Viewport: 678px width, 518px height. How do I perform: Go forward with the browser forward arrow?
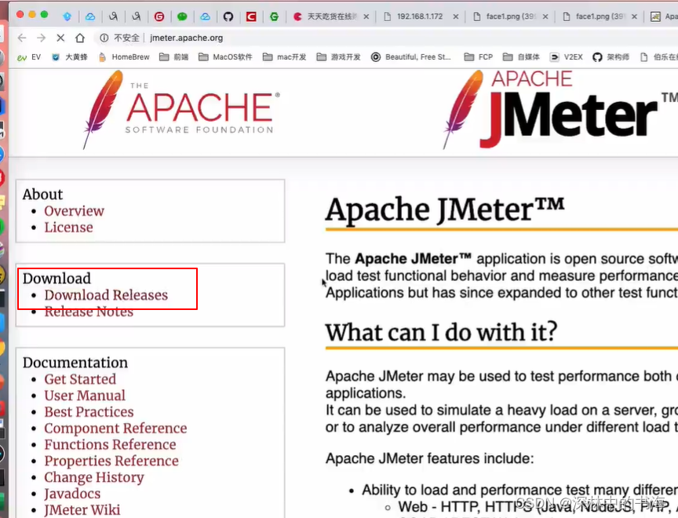41,38
